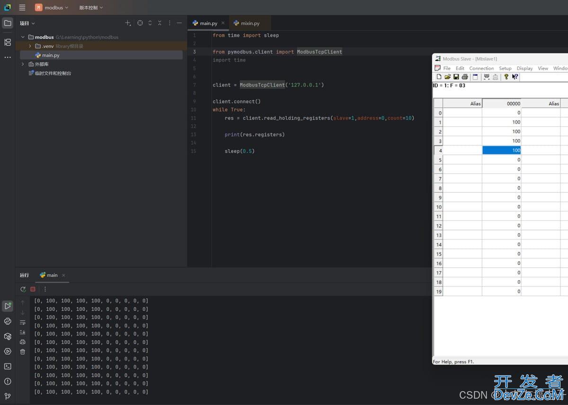Screen dimensions: 568x405
Task: Stop the running main script
Action: pyautogui.click(x=33, y=289)
